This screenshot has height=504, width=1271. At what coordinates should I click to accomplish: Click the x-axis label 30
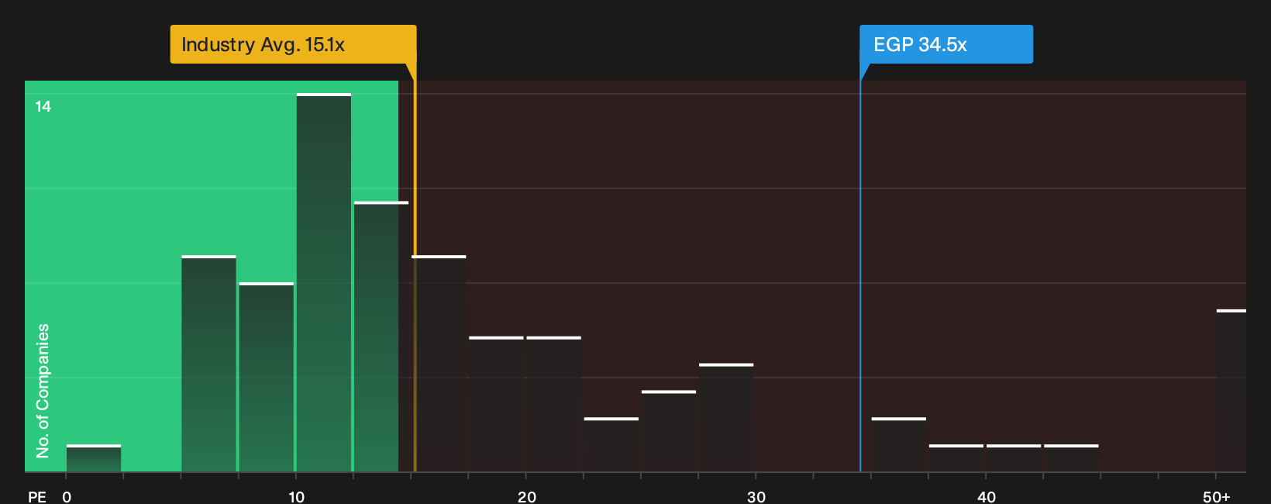coord(756,497)
